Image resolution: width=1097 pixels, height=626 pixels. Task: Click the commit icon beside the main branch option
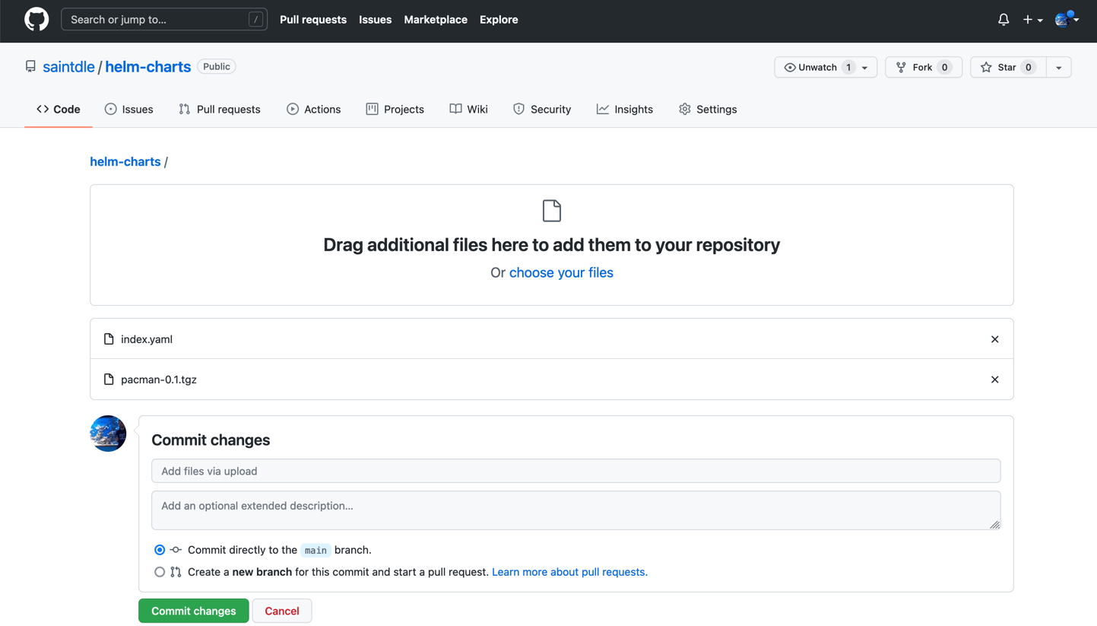click(176, 550)
